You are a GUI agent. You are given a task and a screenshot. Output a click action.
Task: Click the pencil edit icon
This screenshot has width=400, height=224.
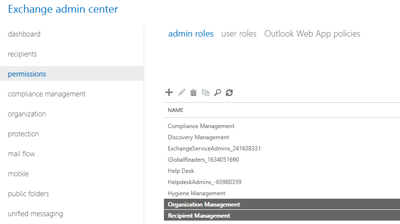coord(181,93)
